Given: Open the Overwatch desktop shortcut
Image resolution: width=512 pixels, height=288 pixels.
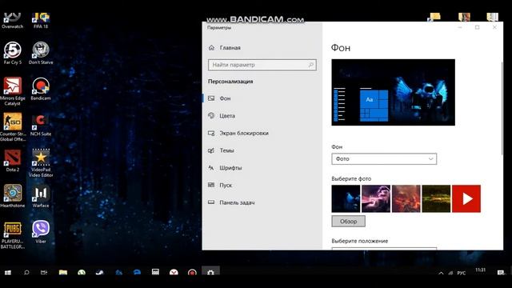Looking at the screenshot, I should [x=13, y=20].
